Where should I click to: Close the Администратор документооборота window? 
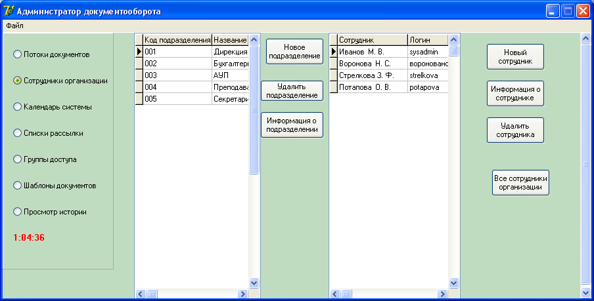click(583, 11)
